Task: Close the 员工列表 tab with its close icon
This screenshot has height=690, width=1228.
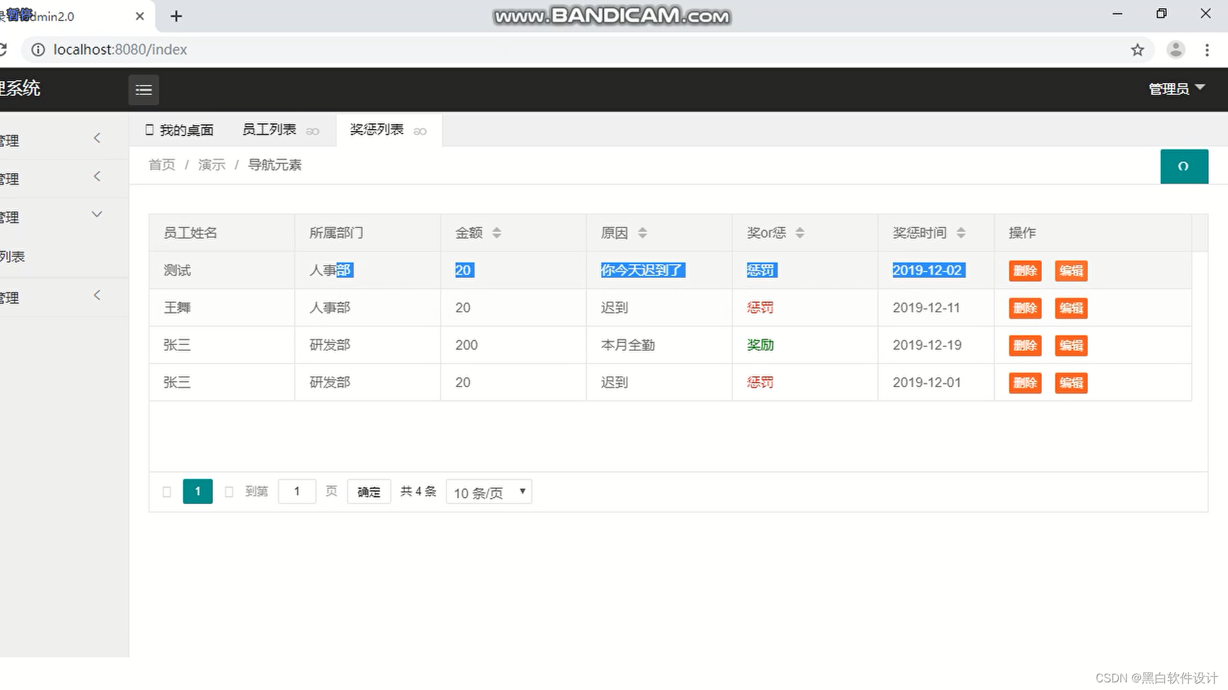Action: 312,131
